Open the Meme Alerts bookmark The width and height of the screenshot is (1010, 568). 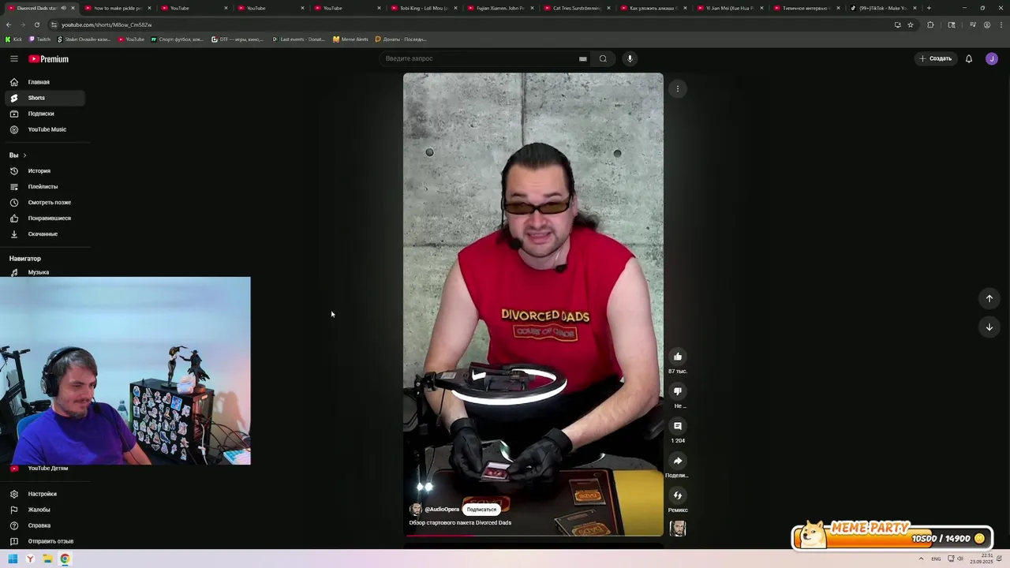(x=350, y=39)
